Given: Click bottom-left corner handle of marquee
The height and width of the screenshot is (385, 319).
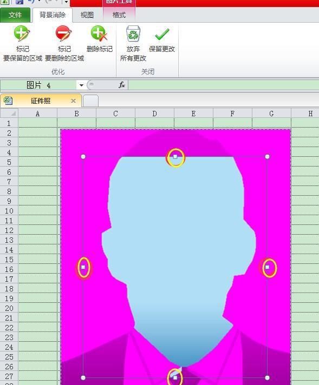Looking at the screenshot, I should pyautogui.click(x=83, y=377).
